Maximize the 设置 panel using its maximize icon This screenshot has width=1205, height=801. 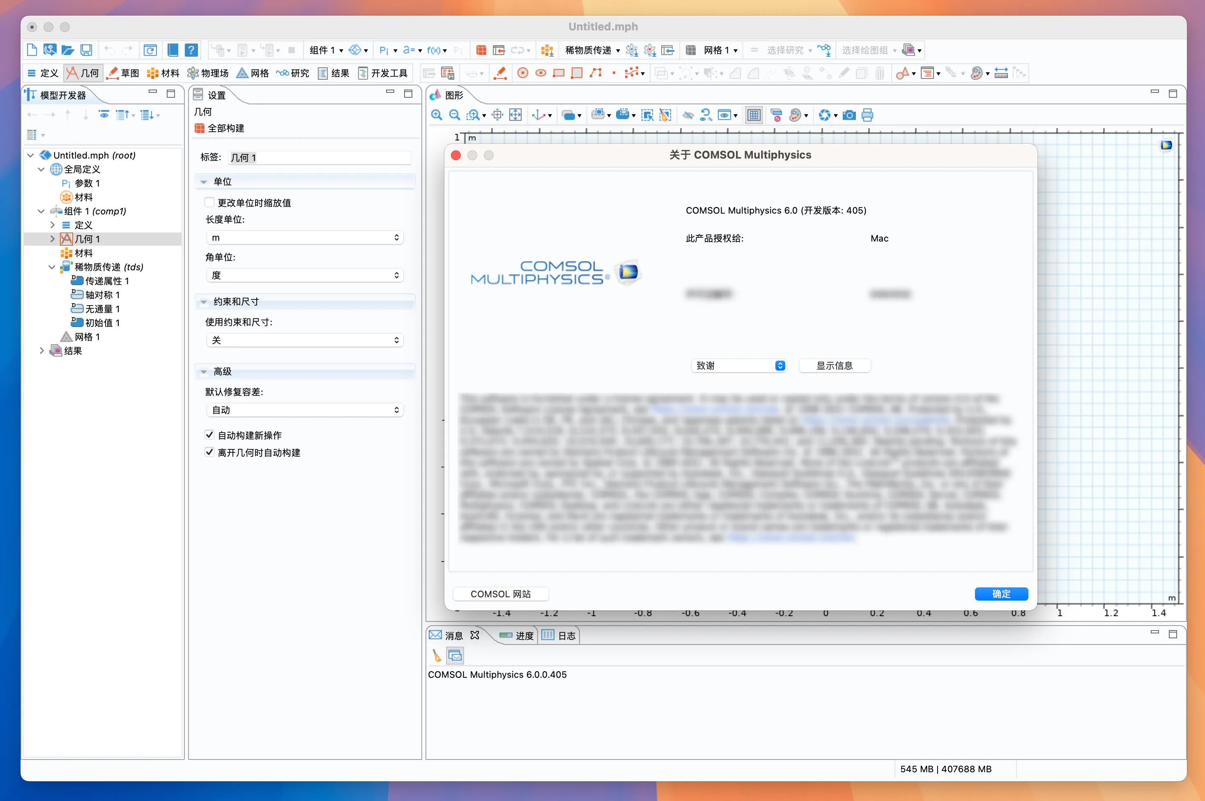[x=408, y=94]
